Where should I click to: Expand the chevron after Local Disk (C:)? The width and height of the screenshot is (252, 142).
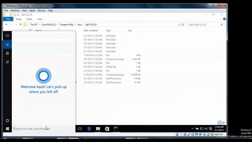(58, 24)
